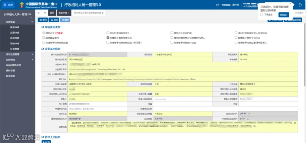Click the edit icon beside 企业基本信息
This screenshot has height=143, width=306.
(43, 49)
